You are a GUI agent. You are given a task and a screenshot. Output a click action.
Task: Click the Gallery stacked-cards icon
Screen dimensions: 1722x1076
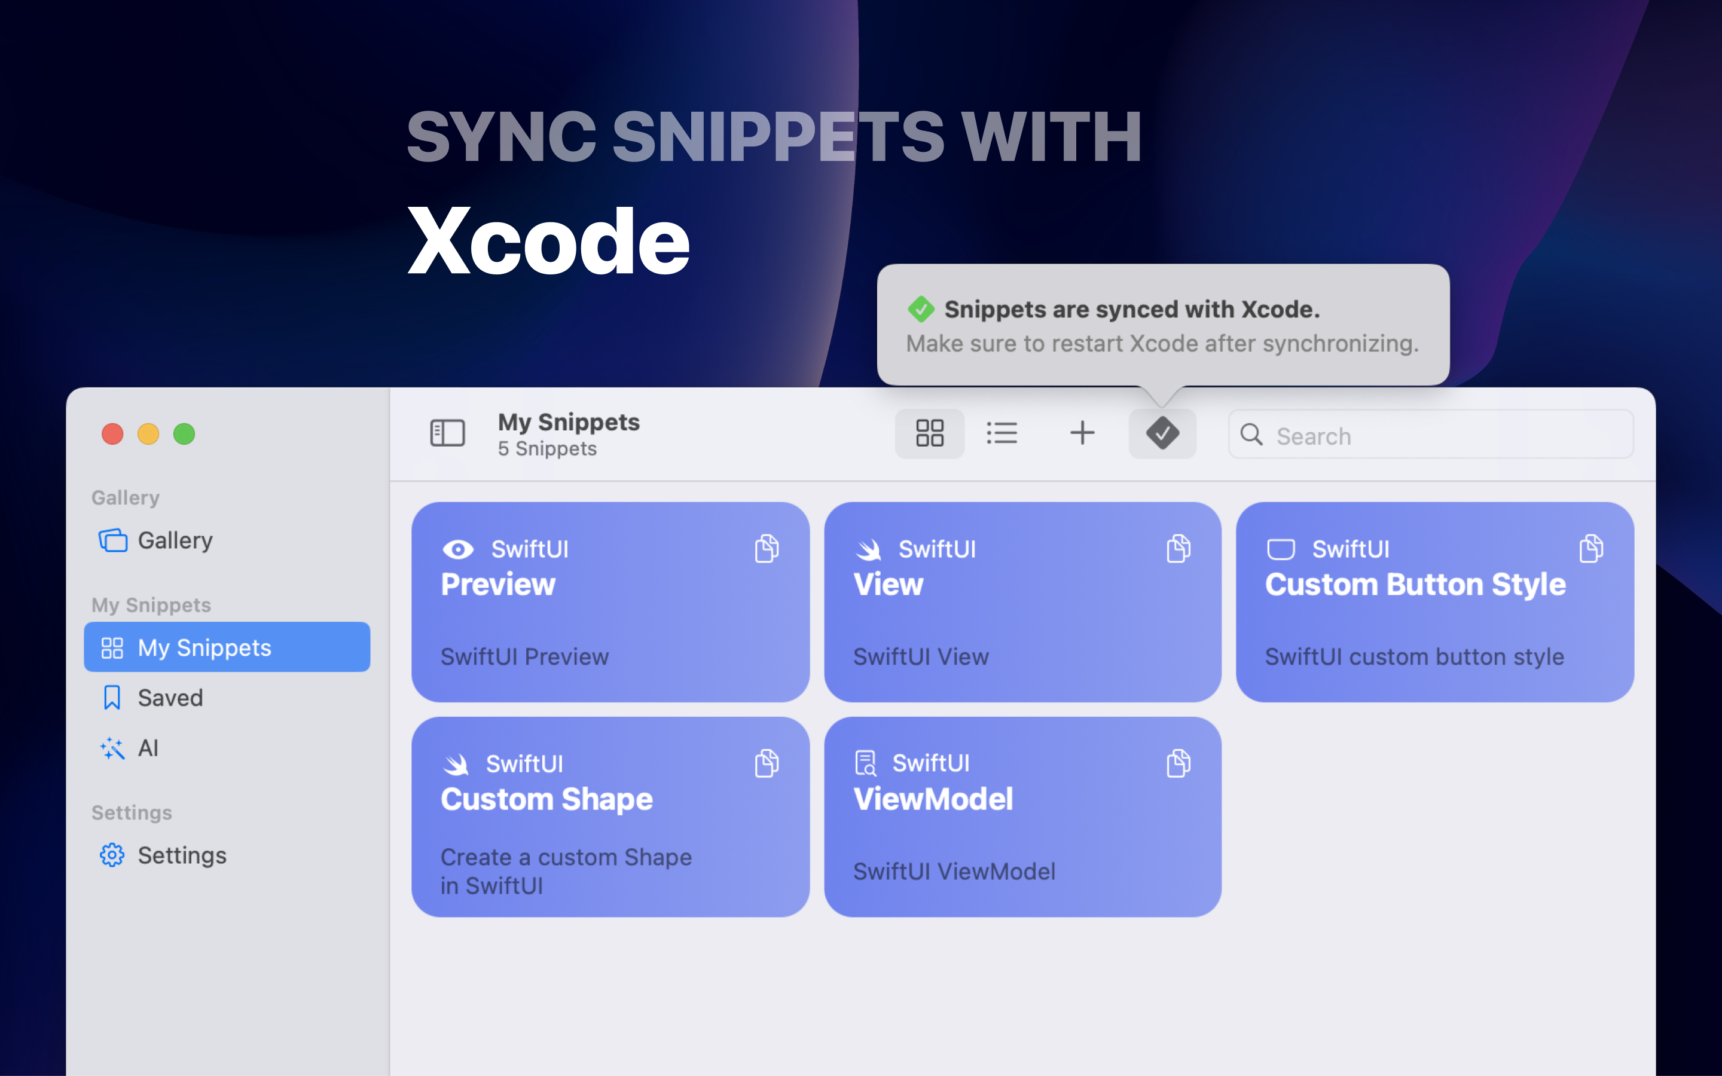coord(112,540)
